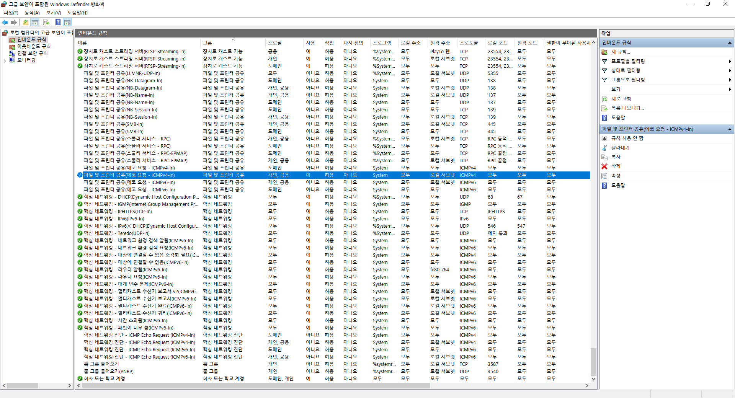Click the 프로그램 column header
This screenshot has height=398, width=735.
click(384, 43)
